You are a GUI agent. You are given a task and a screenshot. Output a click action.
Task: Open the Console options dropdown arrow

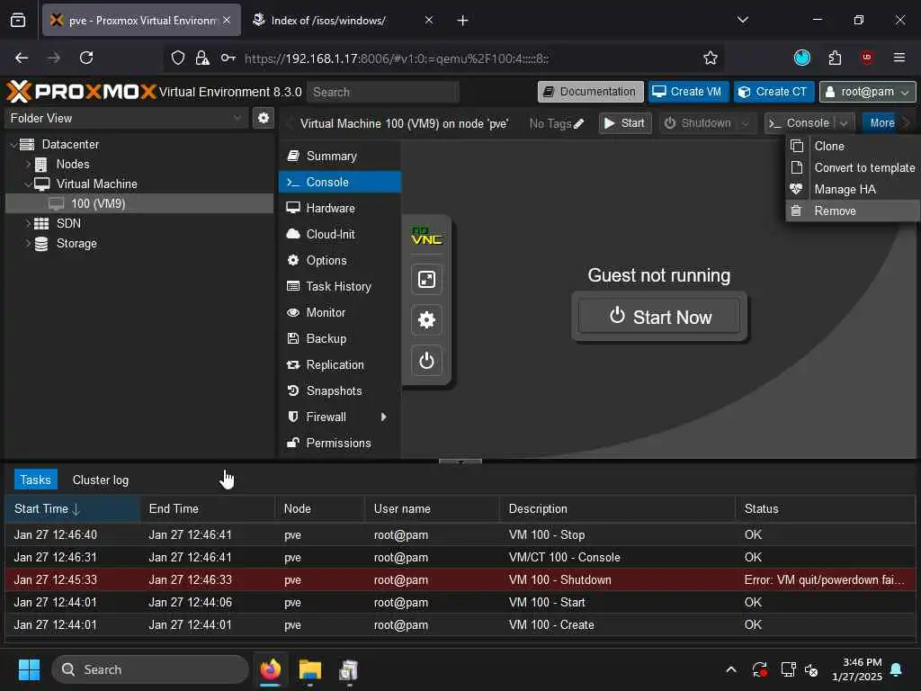(x=844, y=123)
